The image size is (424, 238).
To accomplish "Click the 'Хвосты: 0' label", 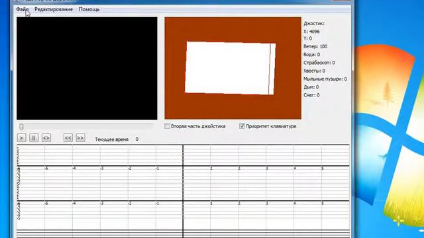I will click(314, 71).
